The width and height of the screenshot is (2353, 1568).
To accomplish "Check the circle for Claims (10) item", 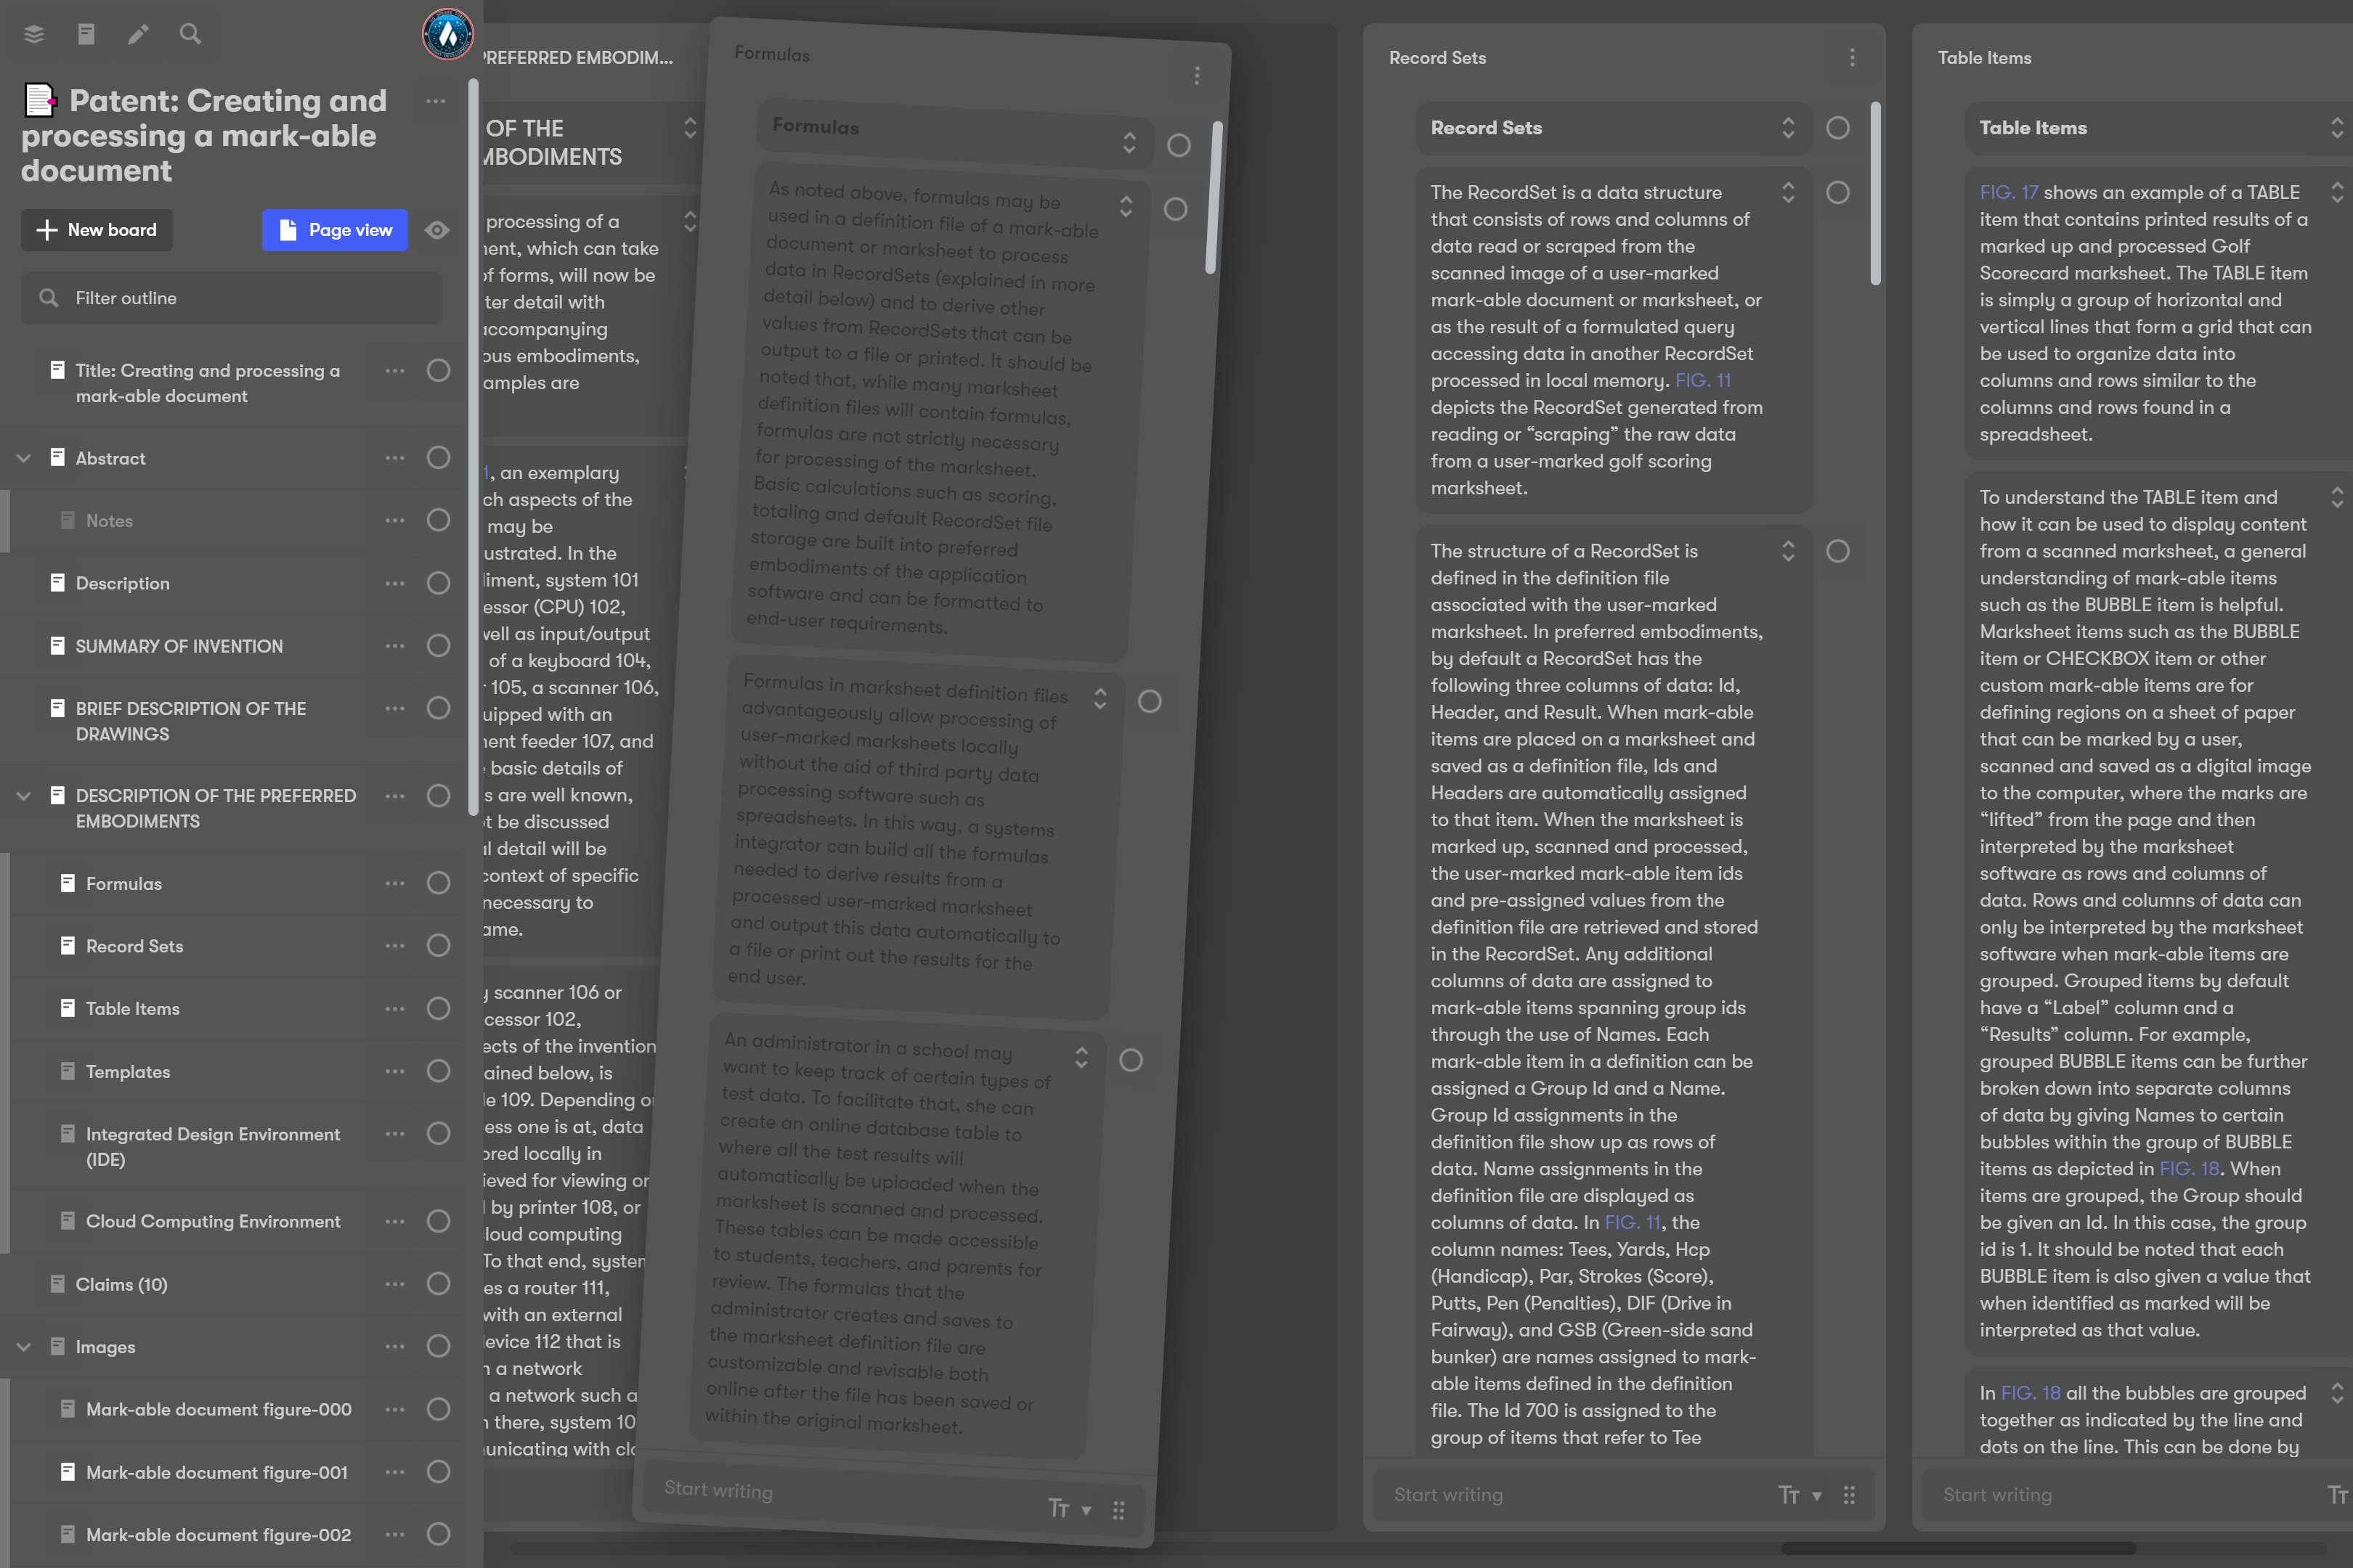I will 438,1284.
